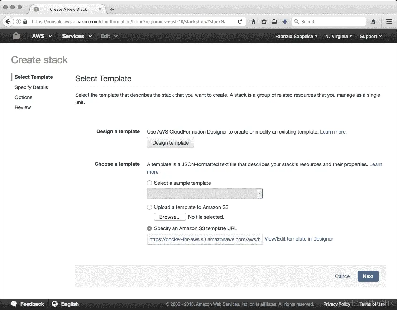Click the browser back navigation arrow
The width and height of the screenshot is (397, 310).
(x=8, y=21)
